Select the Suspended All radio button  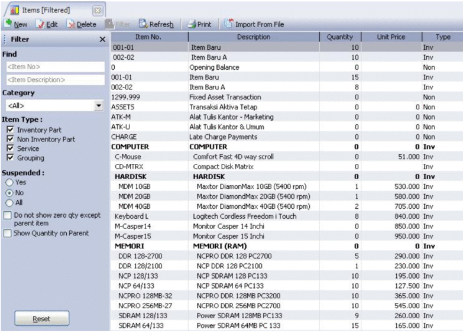[x=9, y=202]
